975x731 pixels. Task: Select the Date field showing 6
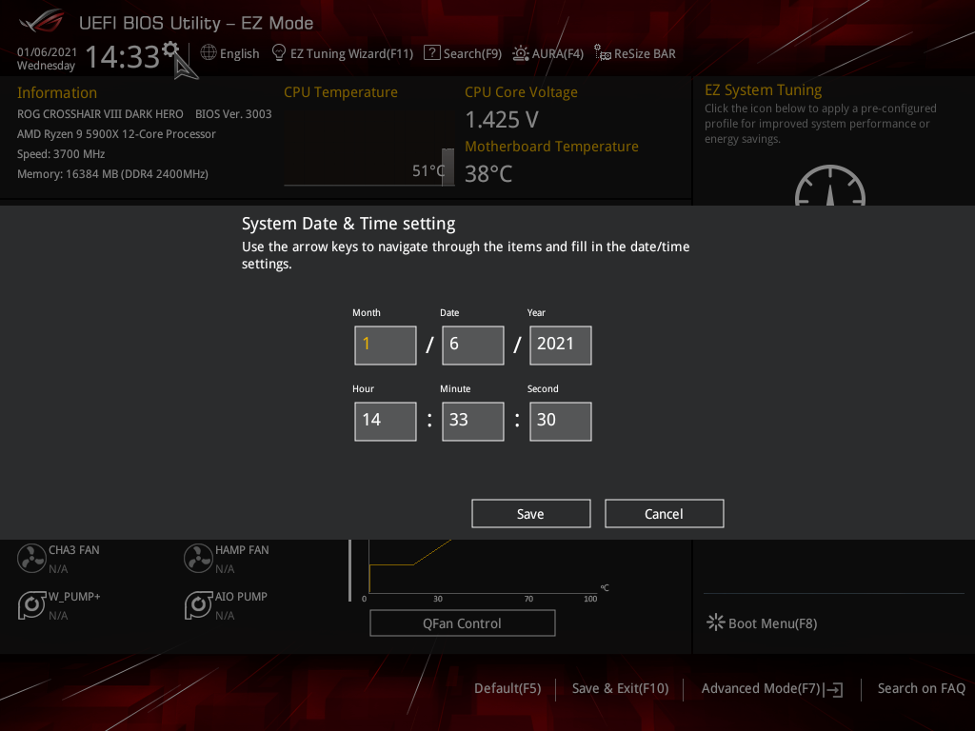(x=473, y=345)
